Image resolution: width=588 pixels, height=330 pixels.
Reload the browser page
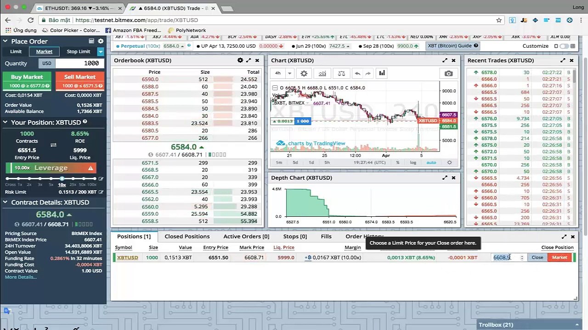(30, 20)
